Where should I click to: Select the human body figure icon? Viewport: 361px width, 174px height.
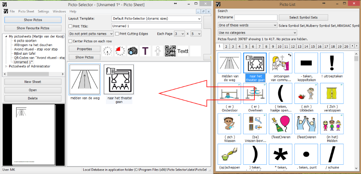(157, 51)
